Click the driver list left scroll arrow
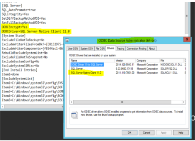This screenshot has width=195, height=141. [x=71, y=102]
